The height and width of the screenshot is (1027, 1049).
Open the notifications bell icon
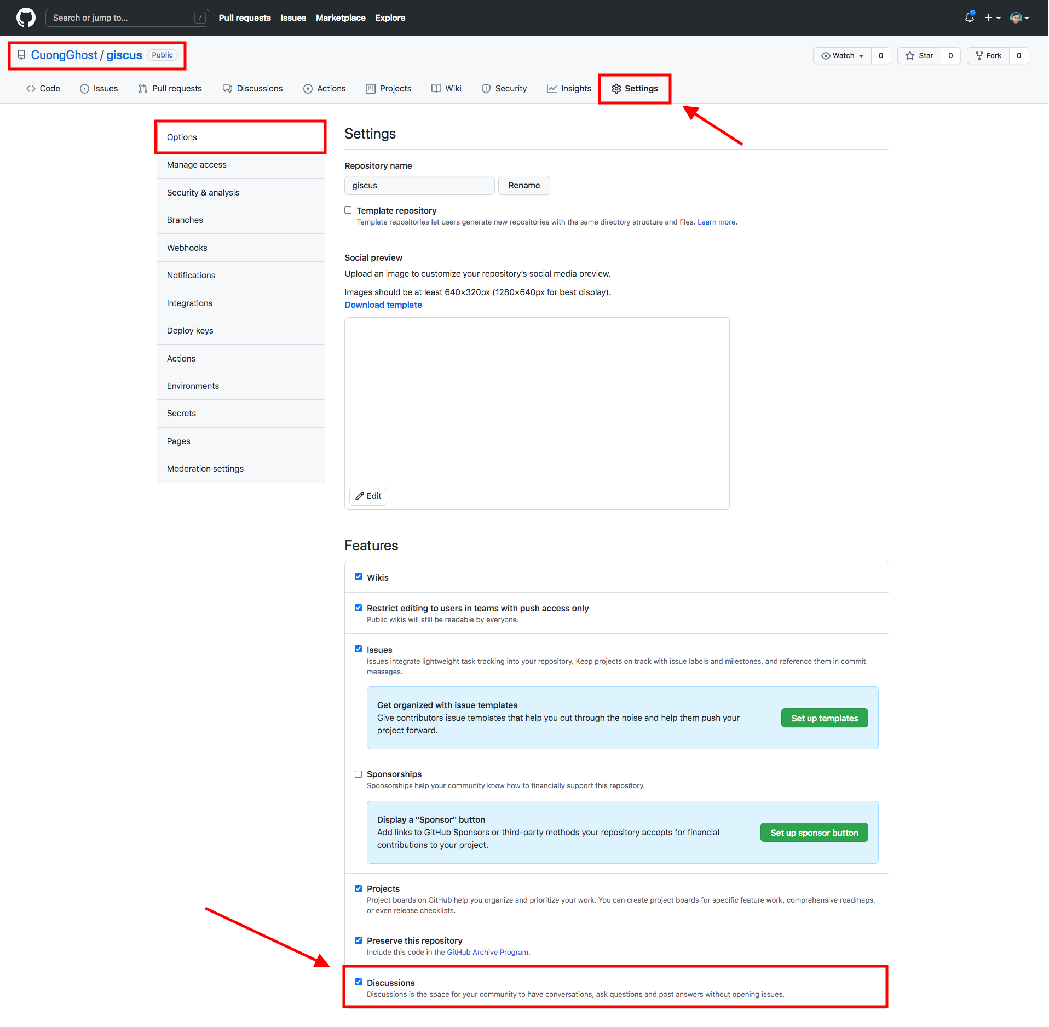tap(969, 18)
